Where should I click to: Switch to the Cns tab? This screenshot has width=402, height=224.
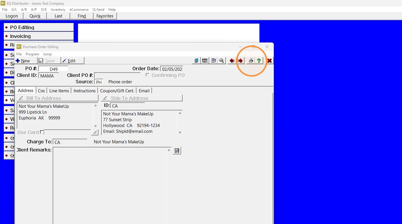coord(41,91)
